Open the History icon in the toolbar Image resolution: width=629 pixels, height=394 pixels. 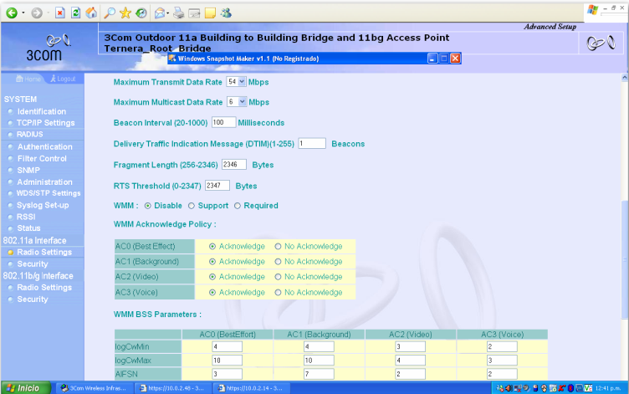pos(141,13)
